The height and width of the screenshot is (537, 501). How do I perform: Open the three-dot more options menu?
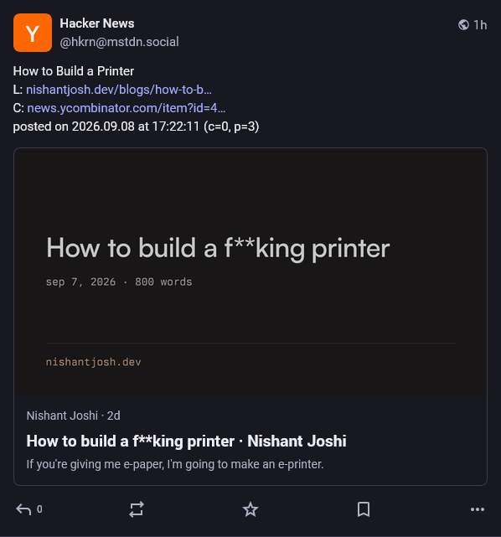tap(478, 509)
